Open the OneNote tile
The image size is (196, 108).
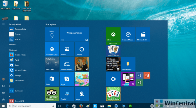(128, 79)
